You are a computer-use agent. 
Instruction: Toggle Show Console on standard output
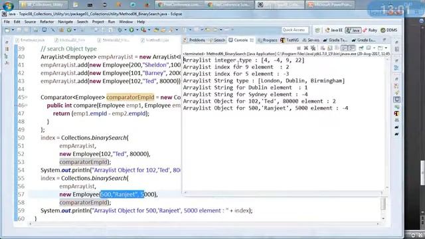coord(344,48)
